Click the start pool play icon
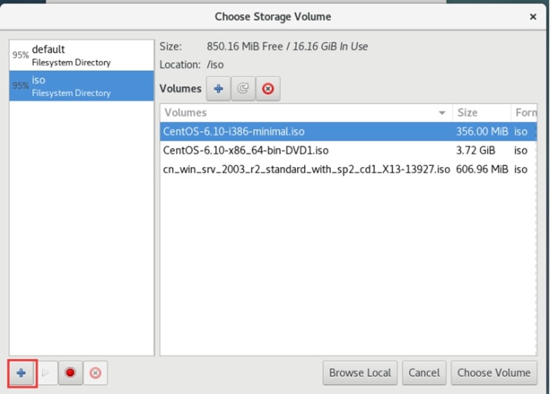 tap(46, 373)
